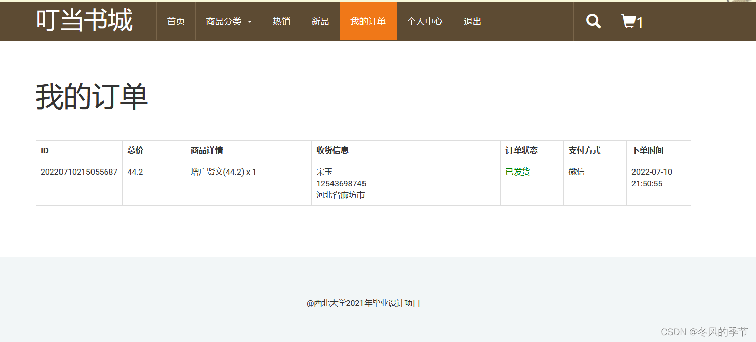The width and height of the screenshot is (756, 342).
Task: Open the 新品 navigation item
Action: (x=320, y=21)
